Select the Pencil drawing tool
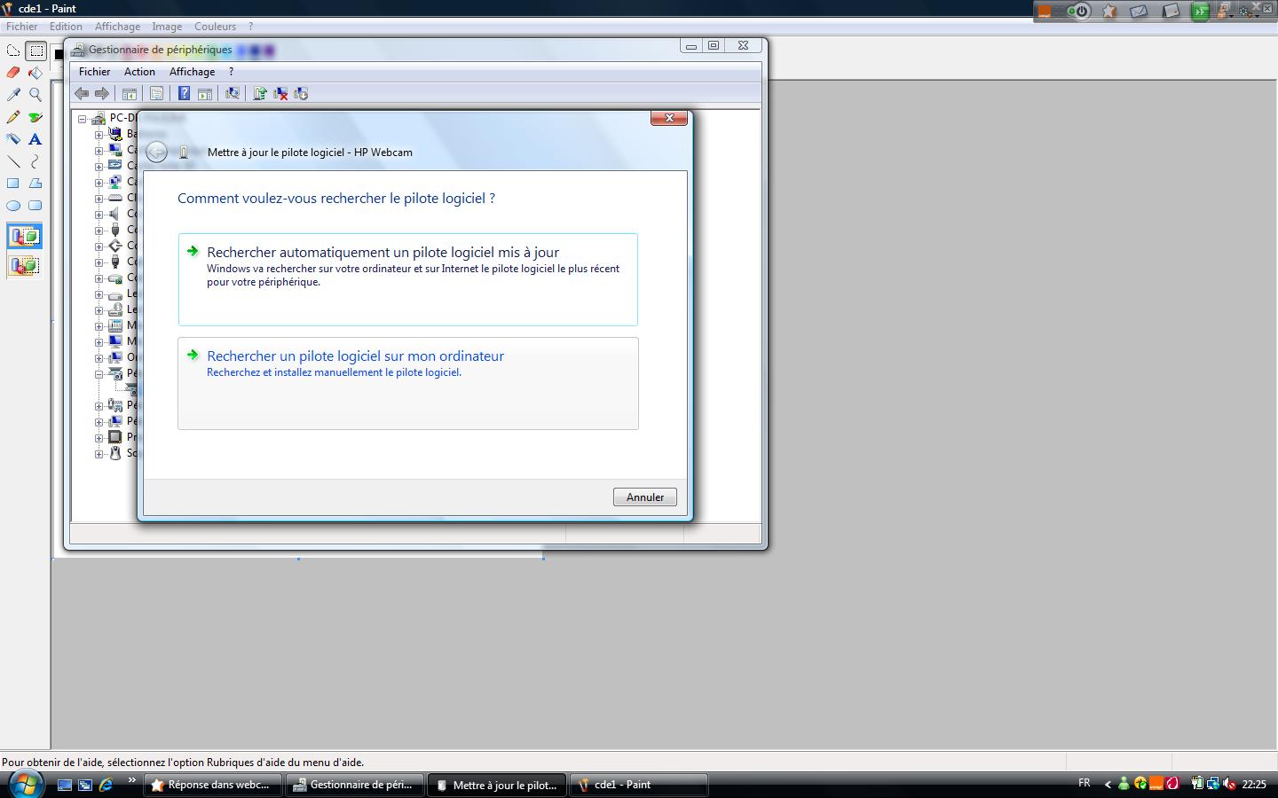Viewport: 1278px width, 798px height. [x=13, y=117]
